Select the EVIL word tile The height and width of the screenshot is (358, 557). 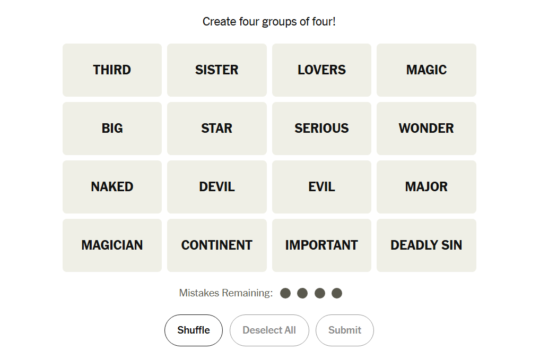[321, 187]
